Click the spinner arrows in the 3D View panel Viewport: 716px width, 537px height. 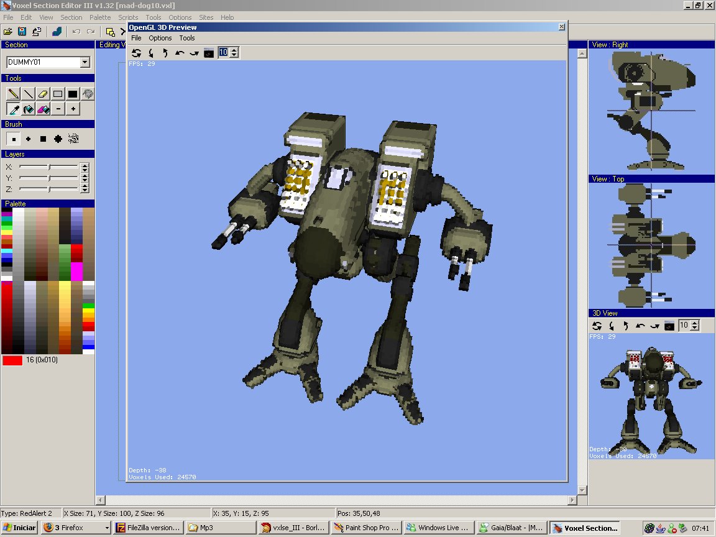point(694,325)
